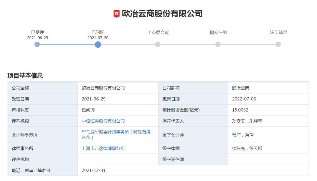Click the 评估机构 label cell

(43, 159)
